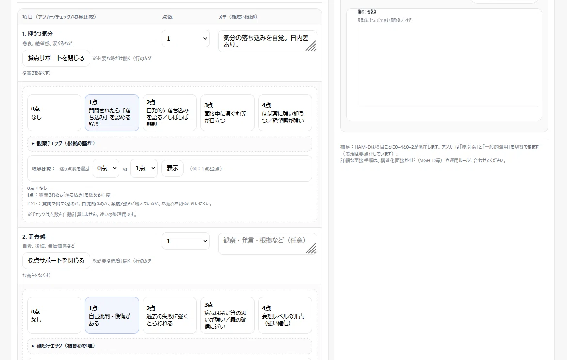This screenshot has width=567, height=360.
Task: Open the score dropdown for 1. 抑うつ気分
Action: pos(186,38)
